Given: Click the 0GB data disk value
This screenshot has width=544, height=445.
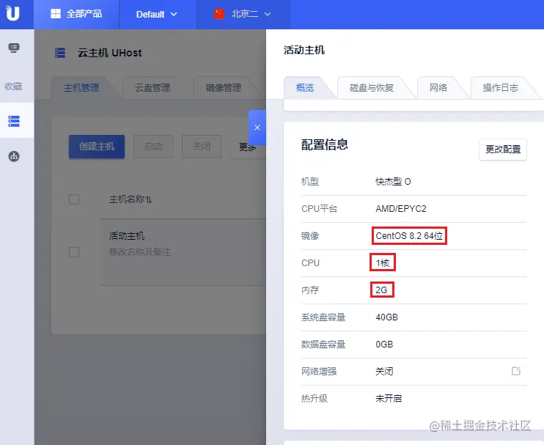Looking at the screenshot, I should (x=384, y=344).
